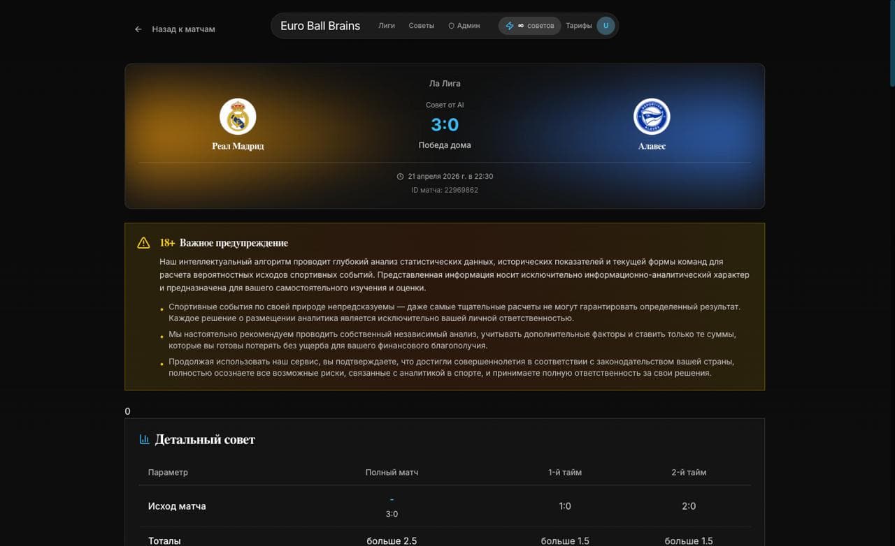The width and height of the screenshot is (895, 546).
Task: Click the 'Реал Мадрид' team name
Action: [x=238, y=147]
